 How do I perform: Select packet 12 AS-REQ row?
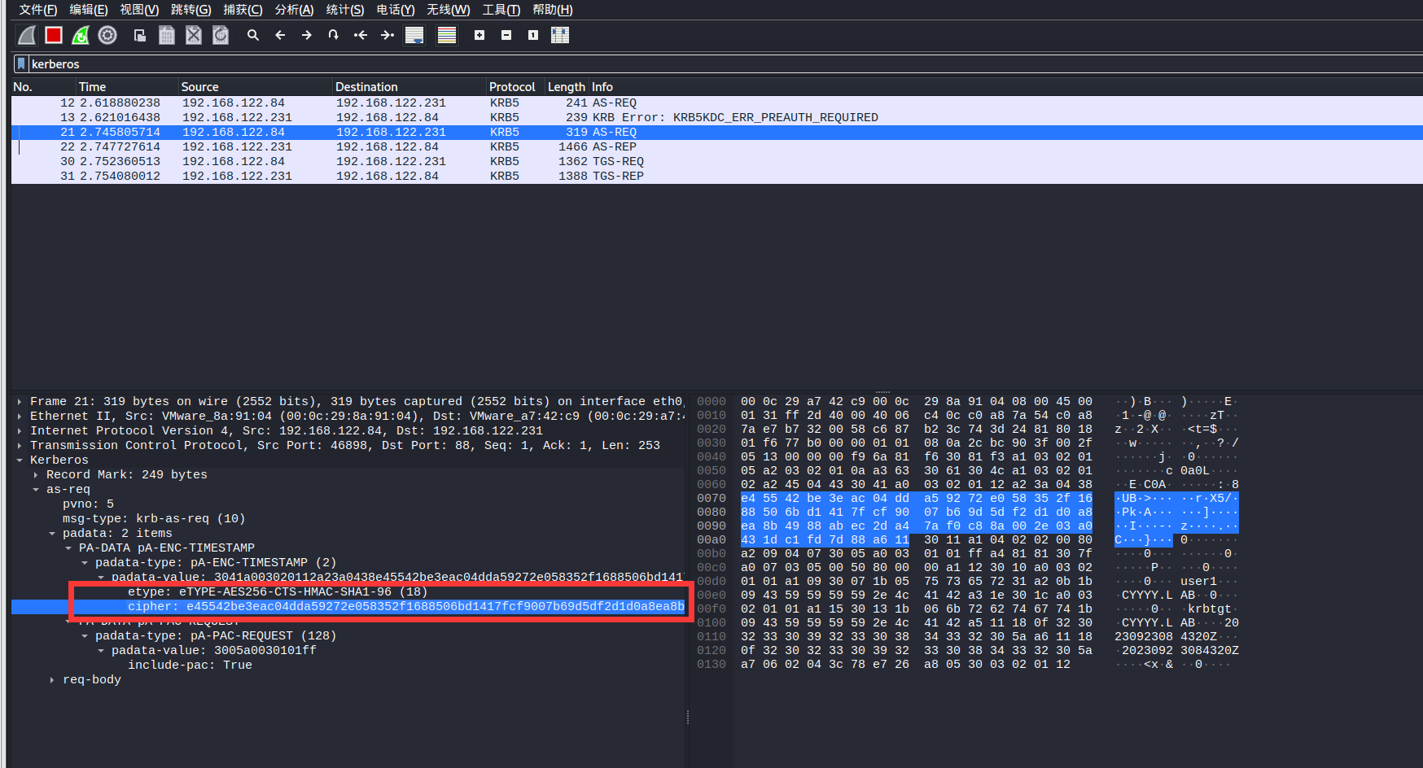[716, 103]
